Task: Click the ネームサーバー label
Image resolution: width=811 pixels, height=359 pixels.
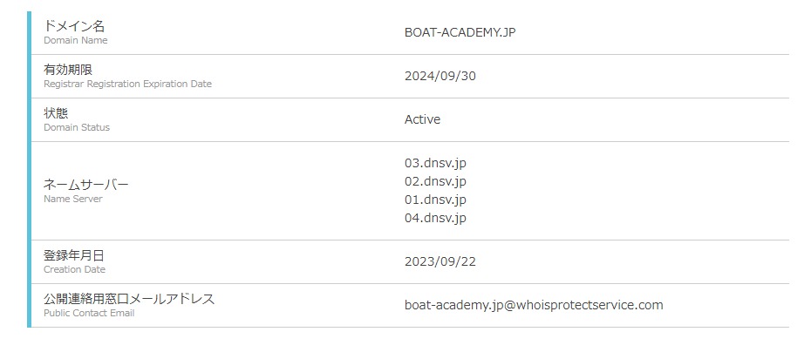Action: [x=86, y=185]
